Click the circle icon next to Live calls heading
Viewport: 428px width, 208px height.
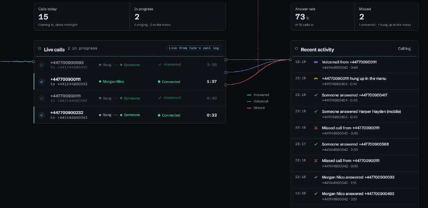pos(40,49)
